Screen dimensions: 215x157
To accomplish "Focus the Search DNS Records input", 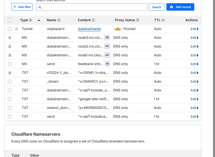I will 91,7.
